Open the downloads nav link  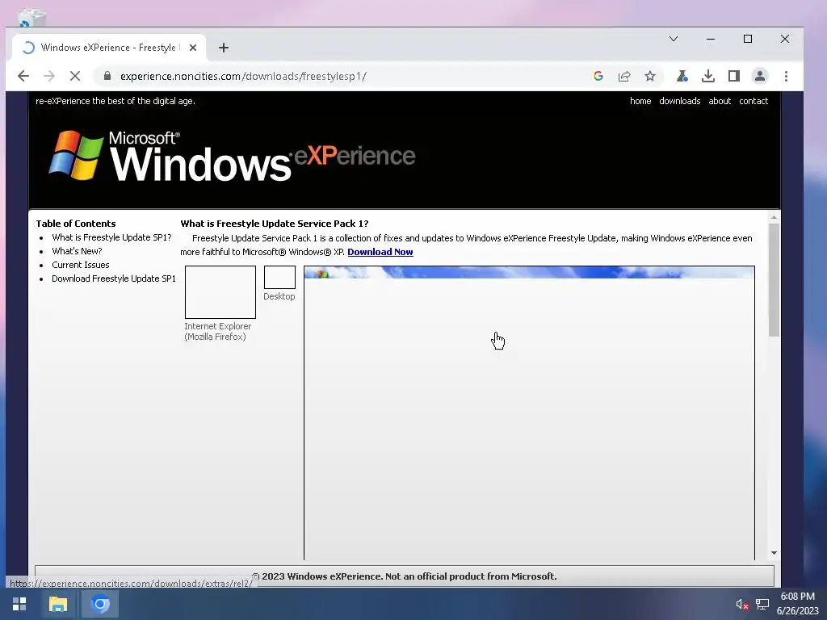(679, 101)
